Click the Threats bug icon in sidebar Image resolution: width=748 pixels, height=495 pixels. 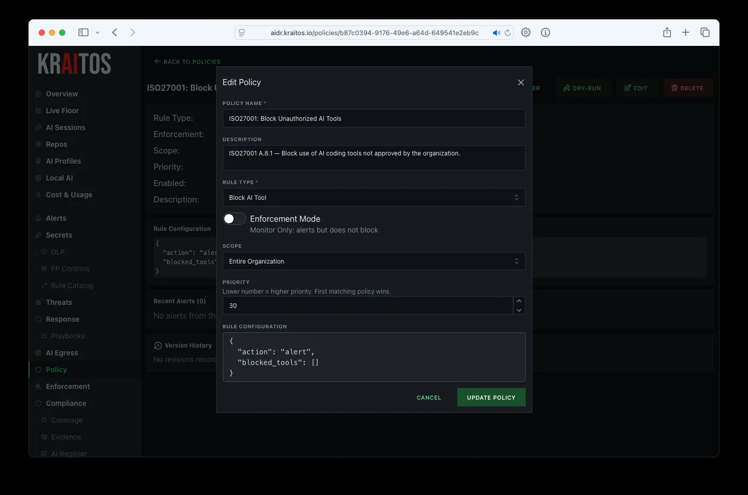click(x=38, y=302)
